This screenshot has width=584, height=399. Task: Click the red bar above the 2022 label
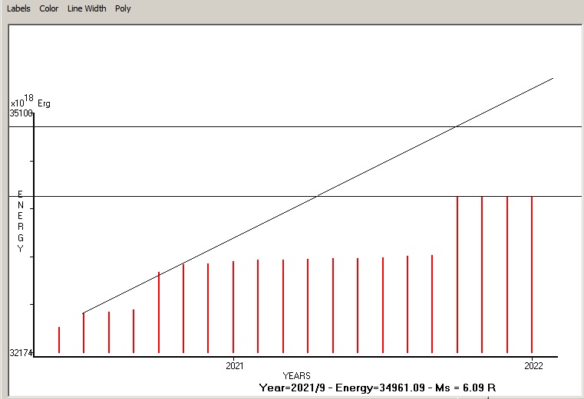click(x=532, y=276)
